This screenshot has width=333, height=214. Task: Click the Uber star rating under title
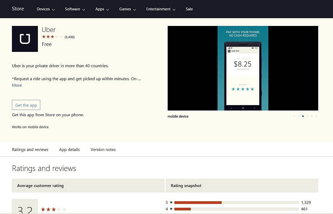(x=52, y=37)
